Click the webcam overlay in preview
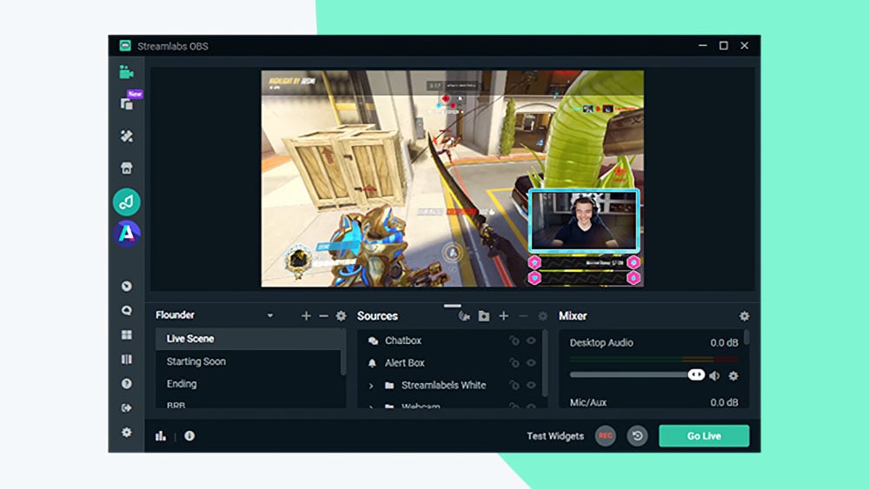The width and height of the screenshot is (869, 489). 584,220
